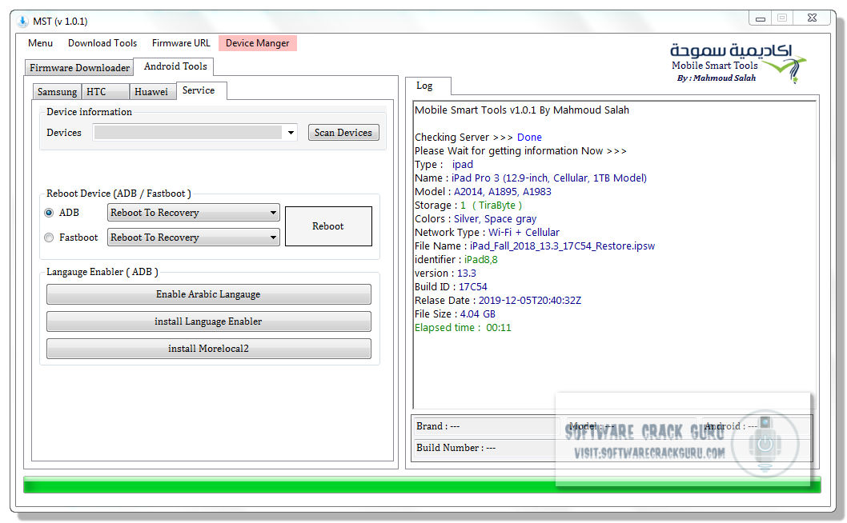847x523 pixels.
Task: Click install Morelocal2 button
Action: coord(208,349)
